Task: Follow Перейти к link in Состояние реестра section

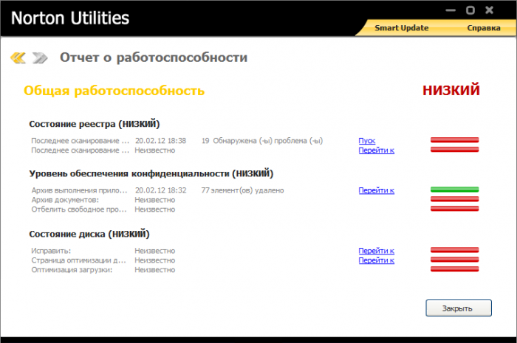Action: click(376, 150)
